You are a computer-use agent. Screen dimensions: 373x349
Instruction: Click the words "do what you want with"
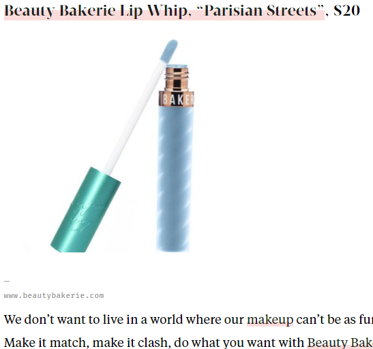tap(239, 343)
